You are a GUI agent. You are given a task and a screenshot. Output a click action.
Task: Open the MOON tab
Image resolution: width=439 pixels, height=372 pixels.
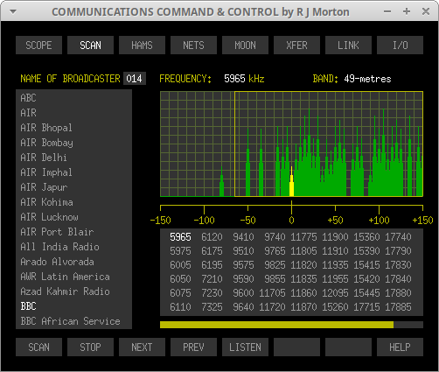[245, 46]
